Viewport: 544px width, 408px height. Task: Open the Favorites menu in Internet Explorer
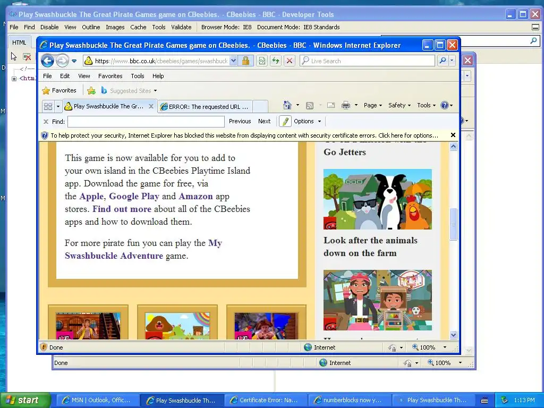(x=110, y=76)
